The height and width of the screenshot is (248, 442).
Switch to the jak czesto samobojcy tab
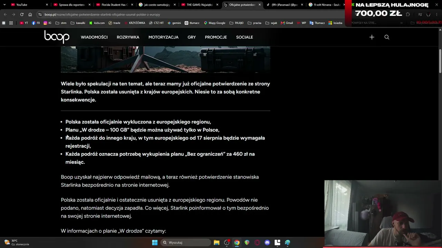pos(157,5)
